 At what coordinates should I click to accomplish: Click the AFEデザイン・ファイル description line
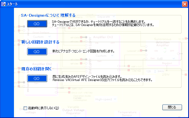(x=88, y=76)
